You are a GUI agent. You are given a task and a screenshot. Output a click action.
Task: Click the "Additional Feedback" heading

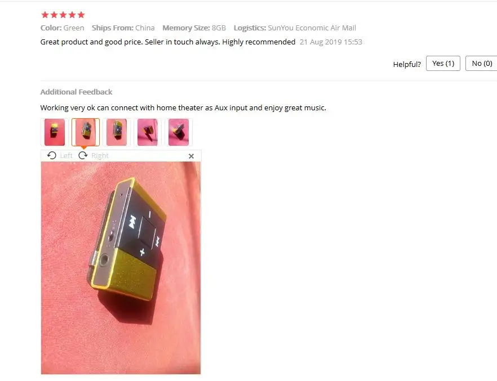(76, 92)
